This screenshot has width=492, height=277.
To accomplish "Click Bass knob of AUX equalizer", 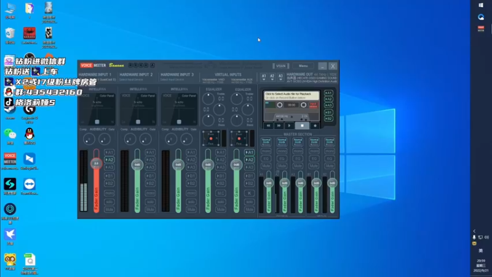I will [237, 120].
